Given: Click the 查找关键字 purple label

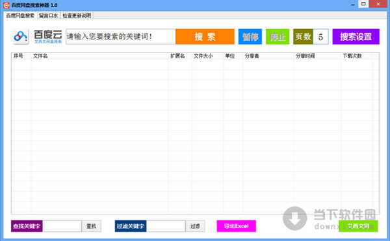Looking at the screenshot, I should pos(27,226).
